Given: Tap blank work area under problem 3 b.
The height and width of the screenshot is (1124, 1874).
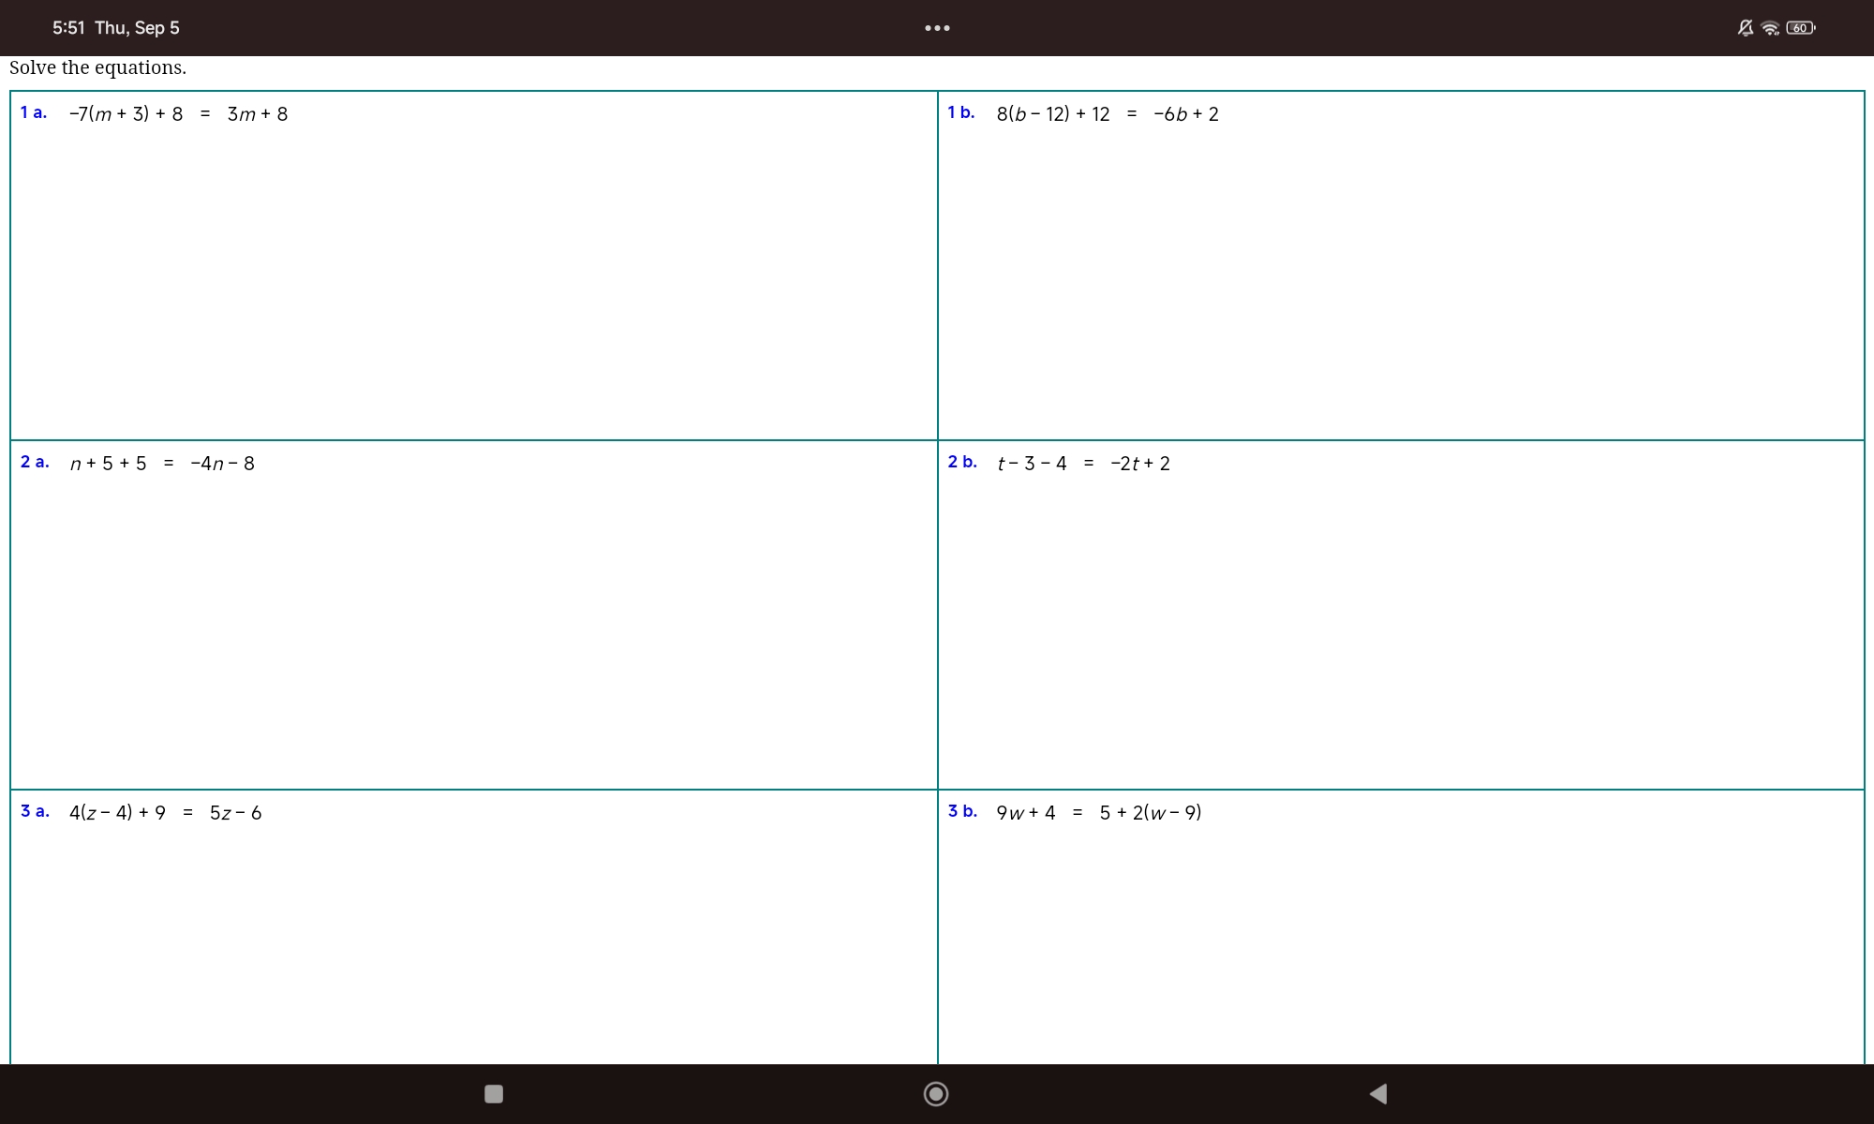Looking at the screenshot, I should coord(1401,946).
